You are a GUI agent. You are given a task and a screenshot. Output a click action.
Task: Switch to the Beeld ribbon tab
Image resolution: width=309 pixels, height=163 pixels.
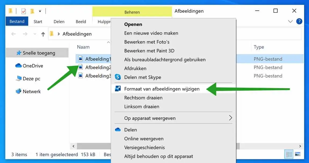pos(81,22)
